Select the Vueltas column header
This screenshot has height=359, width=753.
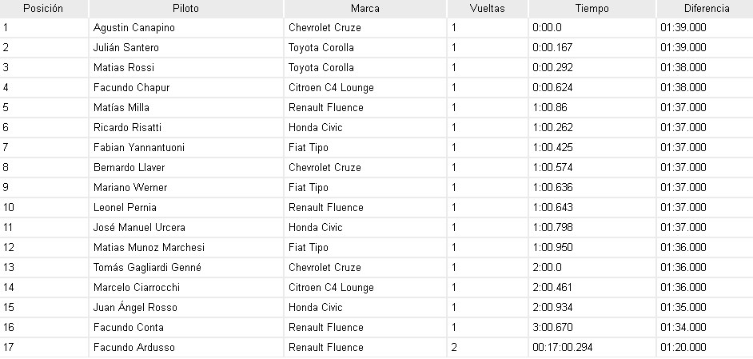486,9
